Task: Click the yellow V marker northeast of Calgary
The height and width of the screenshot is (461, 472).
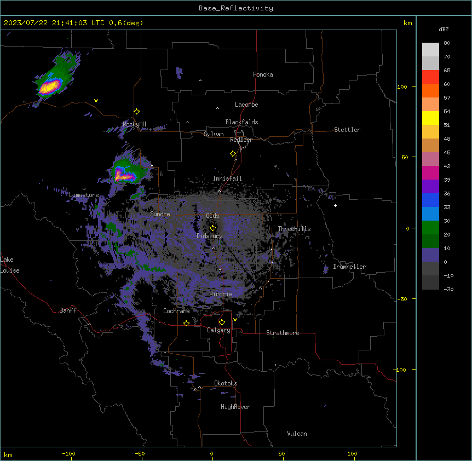Action: point(235,320)
